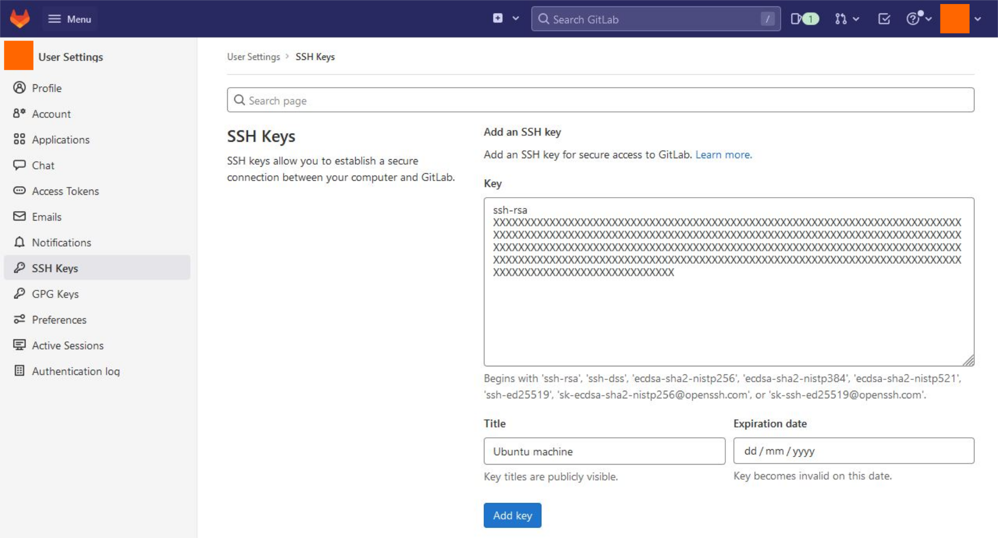This screenshot has height=538, width=998.
Task: Expand the create new plus dropdown
Action: 505,19
